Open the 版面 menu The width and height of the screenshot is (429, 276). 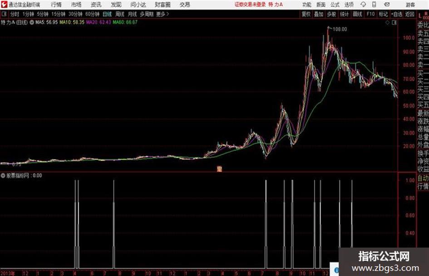tap(321, 5)
